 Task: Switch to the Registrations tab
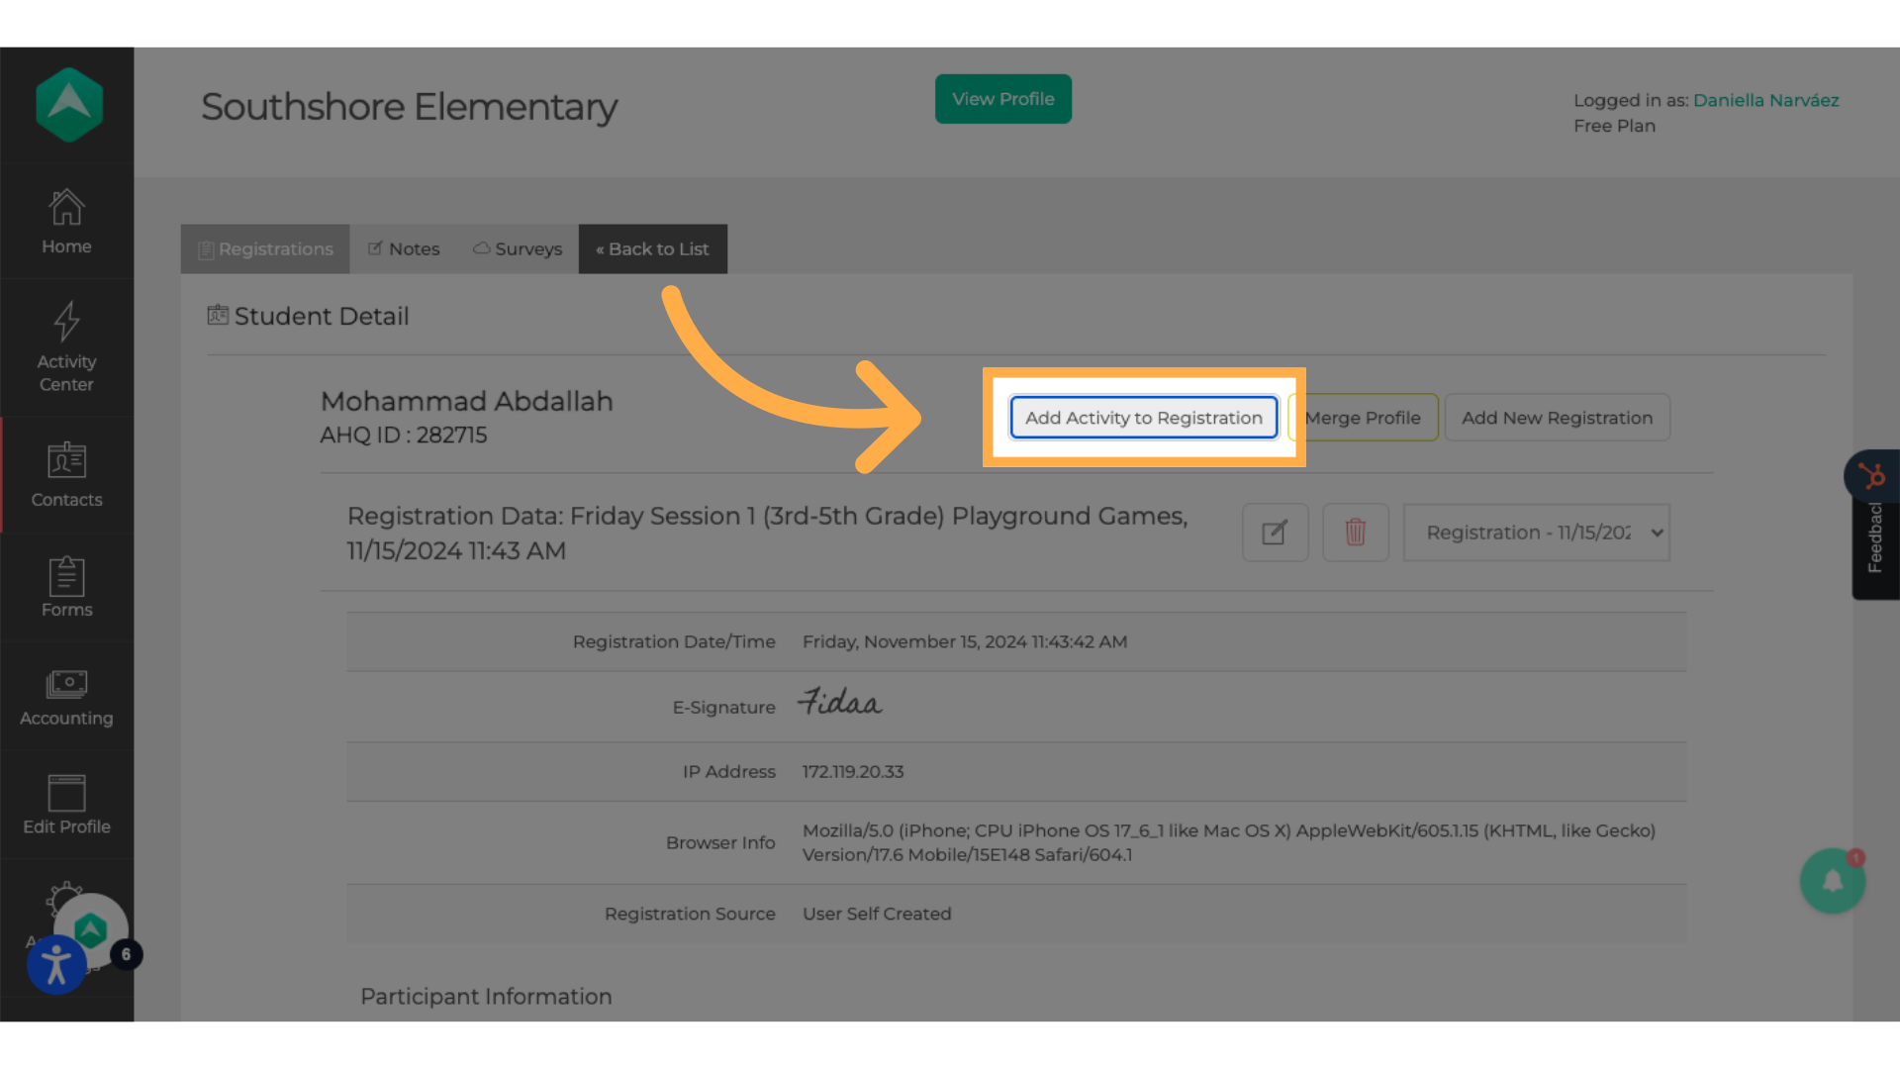pos(265,249)
